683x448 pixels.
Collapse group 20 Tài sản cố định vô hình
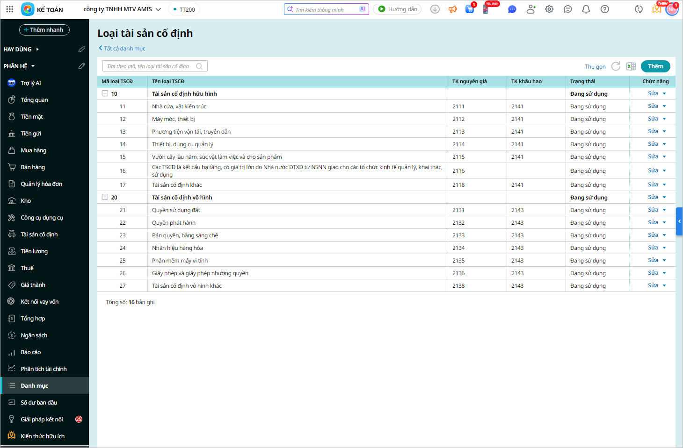(105, 197)
